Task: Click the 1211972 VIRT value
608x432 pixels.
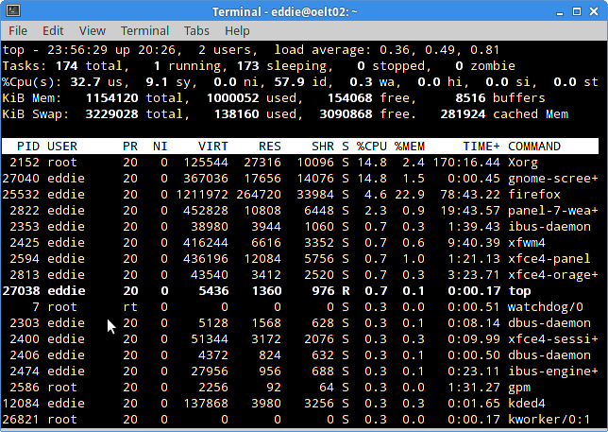Action: [202, 195]
